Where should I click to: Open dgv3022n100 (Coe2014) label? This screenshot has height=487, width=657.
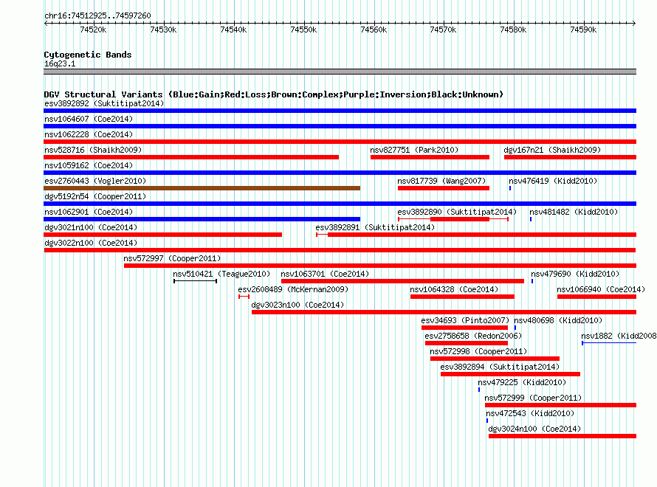[x=91, y=243]
